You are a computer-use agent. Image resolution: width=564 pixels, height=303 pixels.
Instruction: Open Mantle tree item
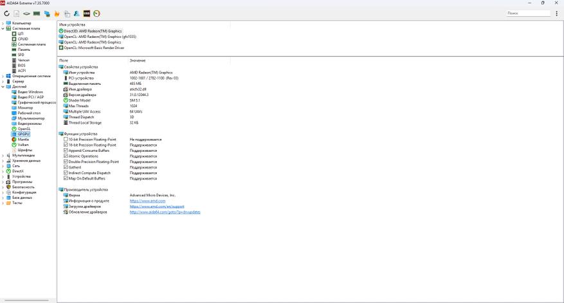[x=23, y=139]
